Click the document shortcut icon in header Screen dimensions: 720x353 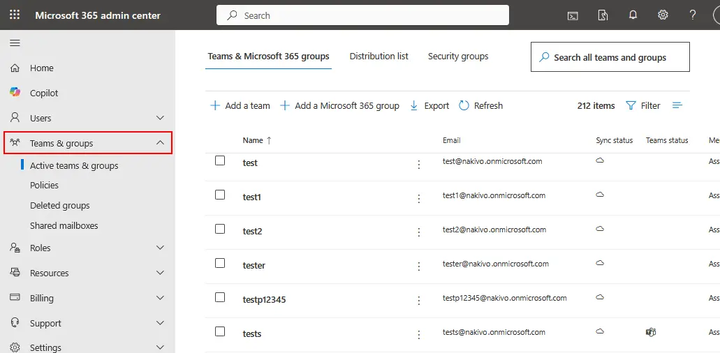[603, 15]
